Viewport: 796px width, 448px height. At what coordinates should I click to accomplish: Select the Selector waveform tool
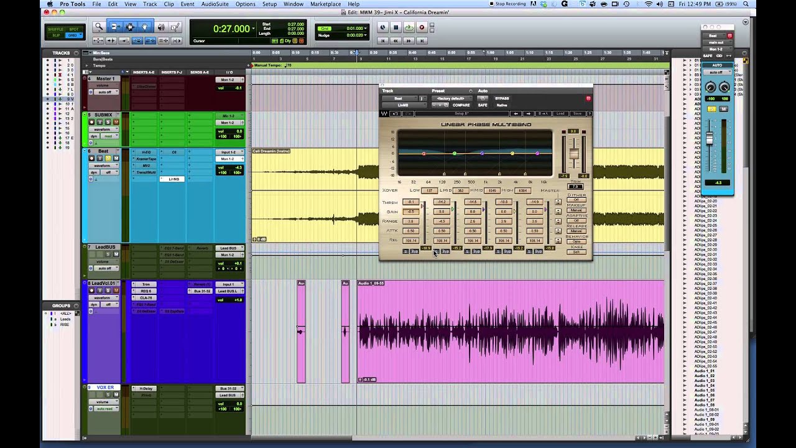[x=130, y=27]
